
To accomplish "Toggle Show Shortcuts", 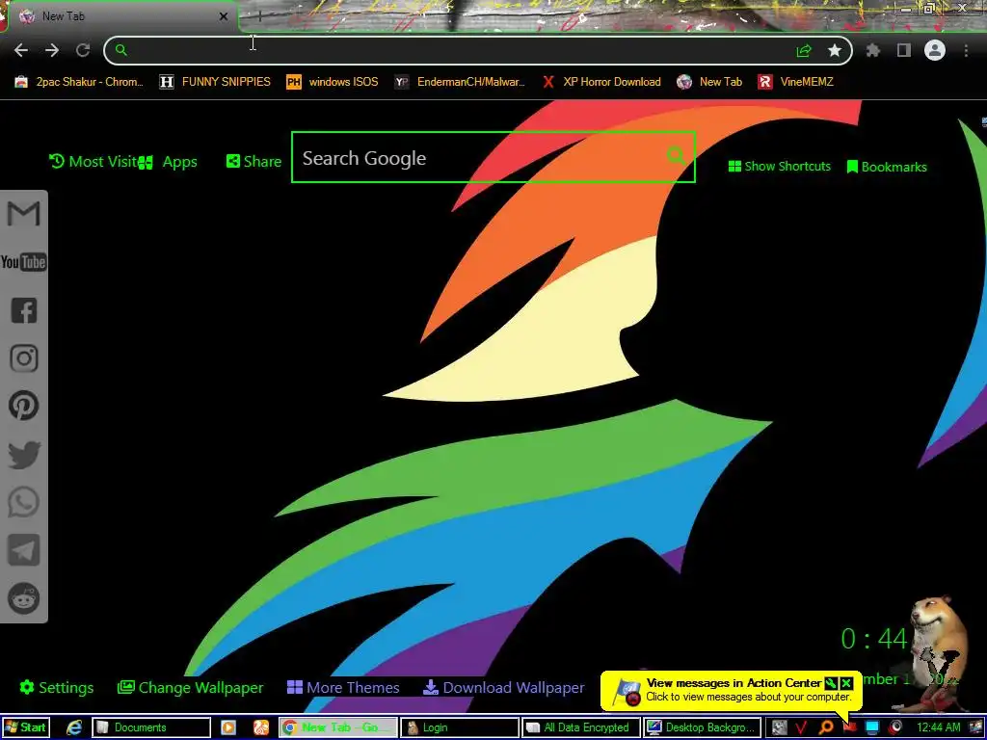I will [x=779, y=166].
